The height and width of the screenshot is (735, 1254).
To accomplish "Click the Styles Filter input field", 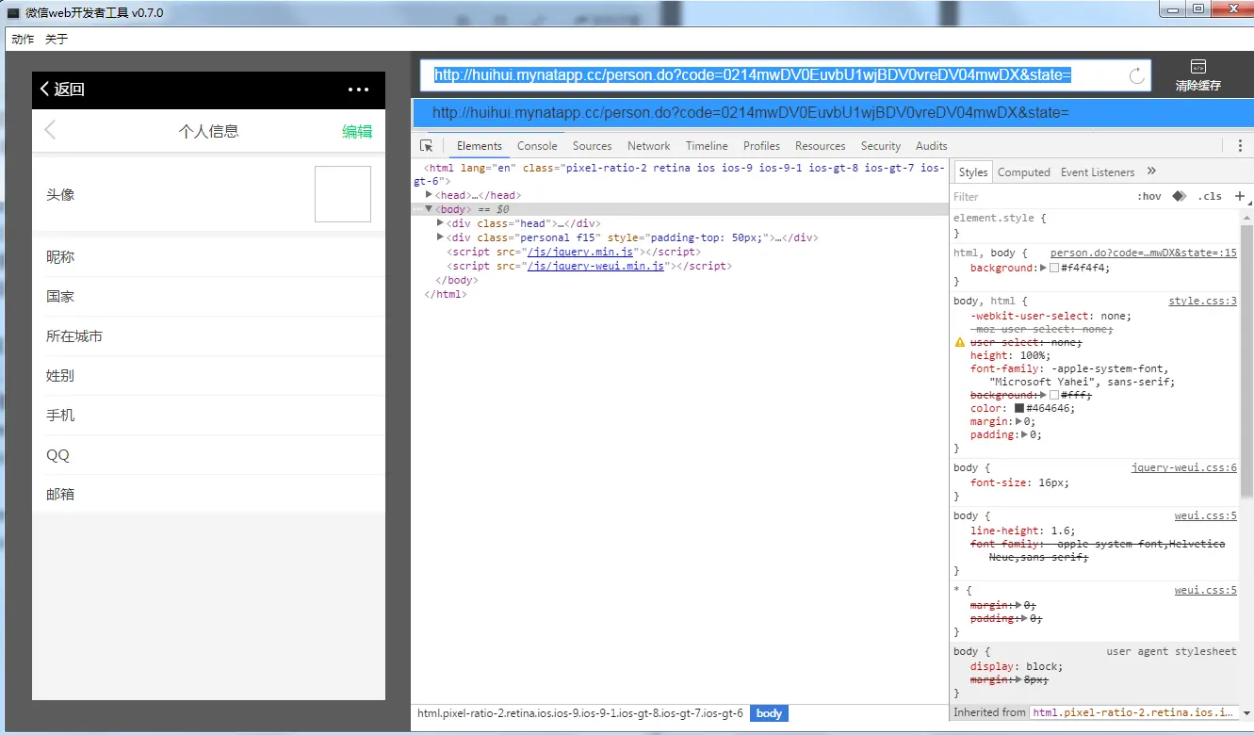I will 1041,197.
